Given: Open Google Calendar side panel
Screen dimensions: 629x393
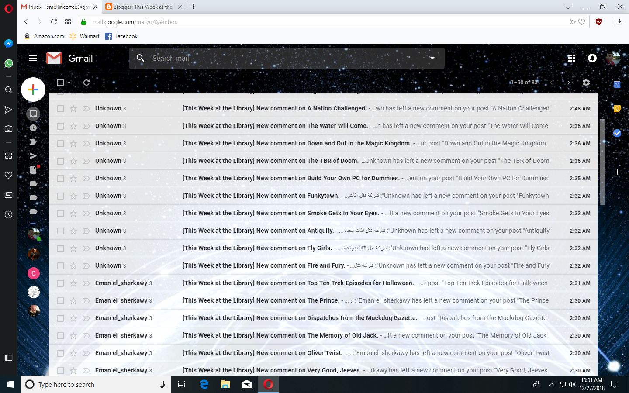Looking at the screenshot, I should tap(617, 84).
